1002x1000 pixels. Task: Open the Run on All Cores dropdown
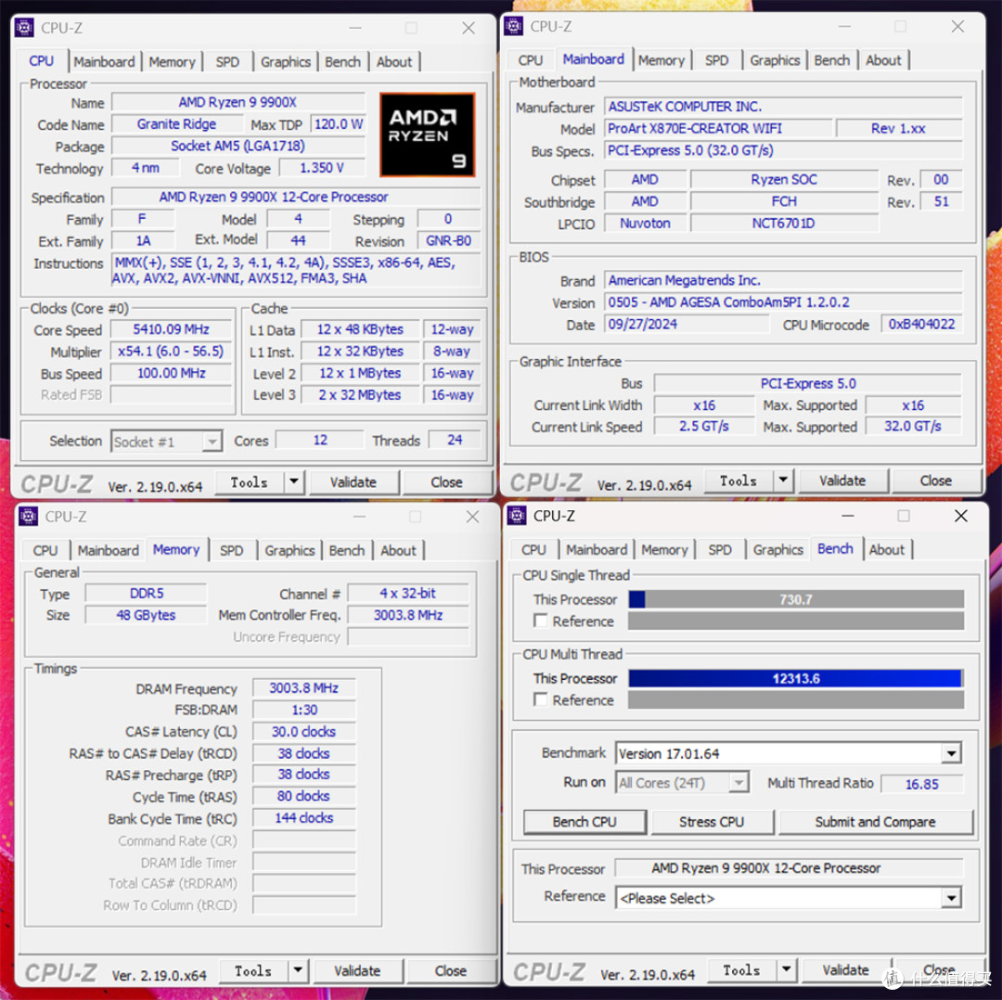pyautogui.click(x=739, y=782)
